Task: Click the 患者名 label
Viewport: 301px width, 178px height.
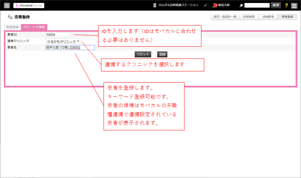Action: 12,47
